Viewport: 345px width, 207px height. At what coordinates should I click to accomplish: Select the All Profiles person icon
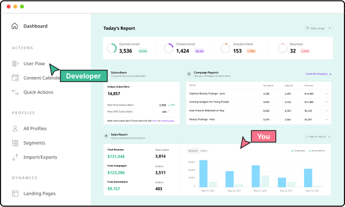(15, 129)
